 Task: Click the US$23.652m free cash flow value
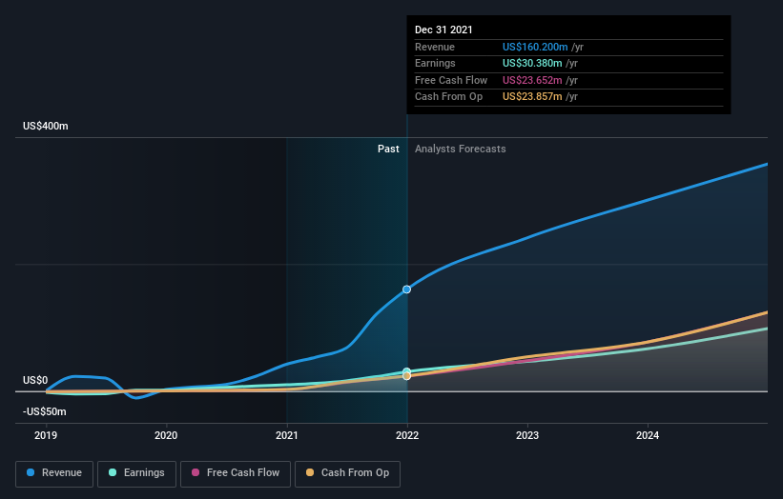532,80
